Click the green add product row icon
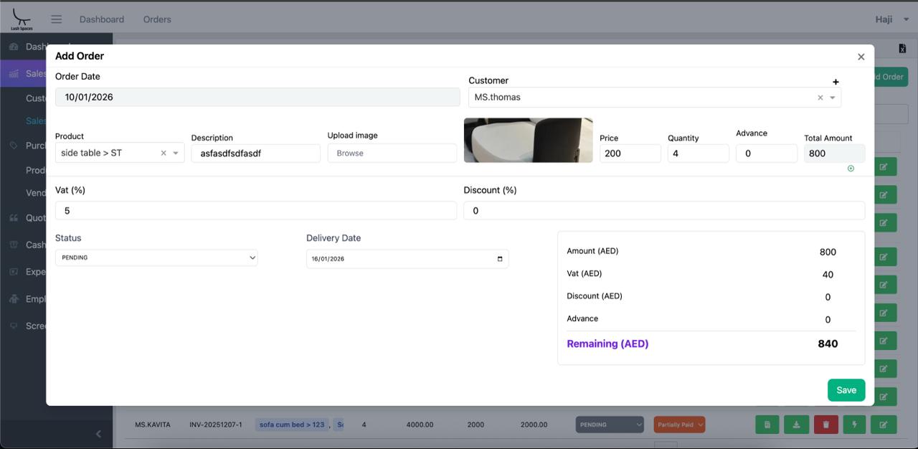The image size is (918, 449). pos(851,169)
